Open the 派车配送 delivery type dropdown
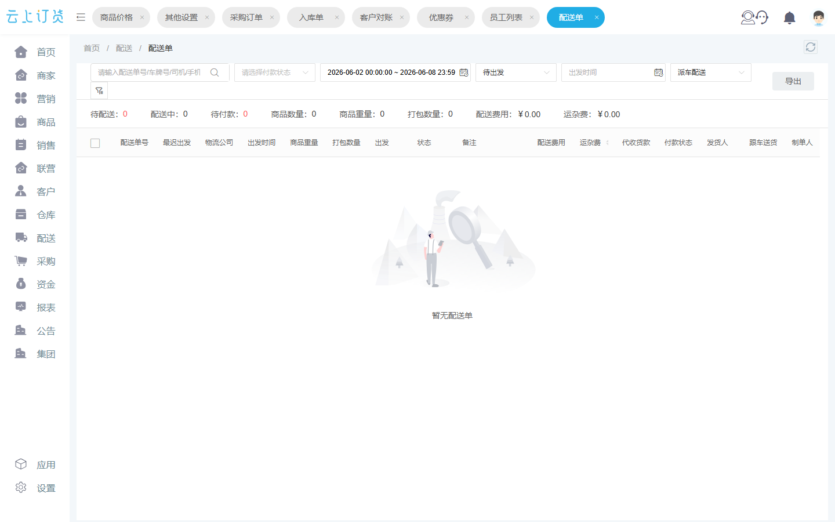 point(711,72)
